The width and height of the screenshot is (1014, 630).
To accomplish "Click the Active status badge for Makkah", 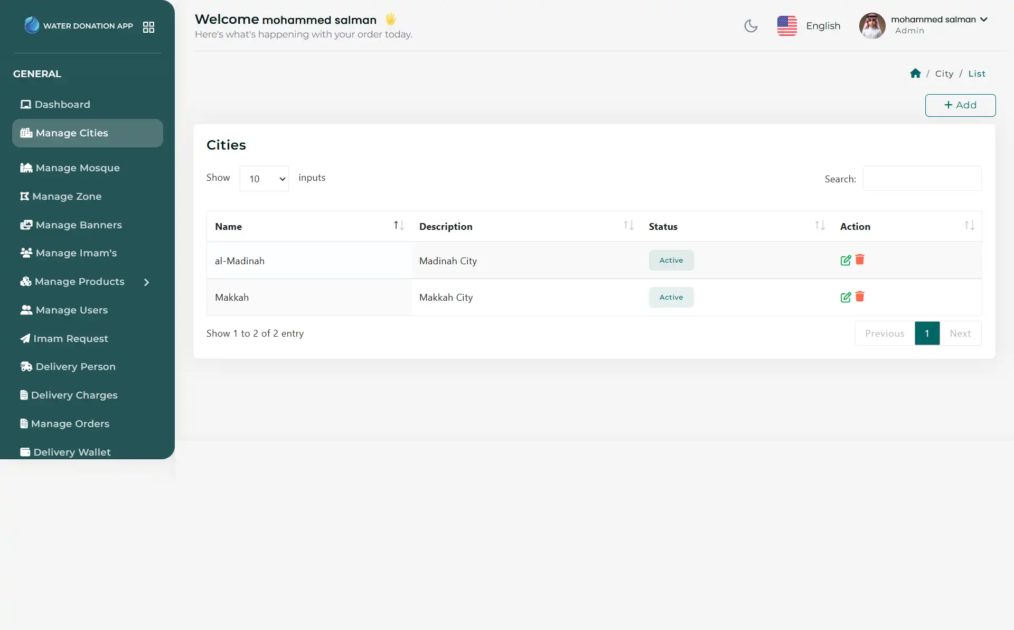I will click(x=671, y=297).
